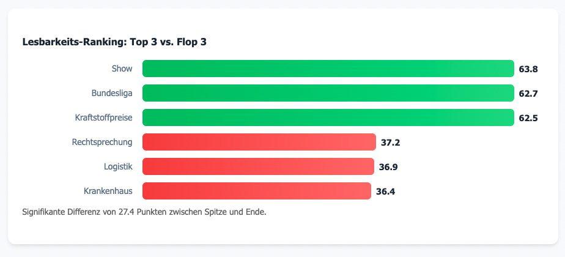Select the Kraftstoffpreise bar
565x257 pixels.
click(x=328, y=117)
